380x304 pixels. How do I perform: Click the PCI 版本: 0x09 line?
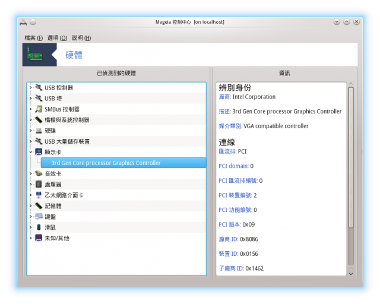click(x=236, y=224)
